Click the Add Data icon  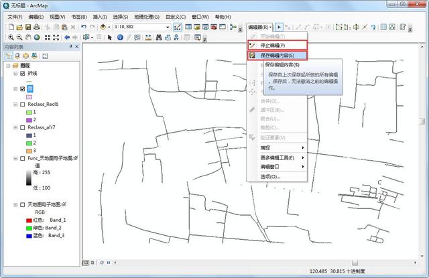click(103, 27)
